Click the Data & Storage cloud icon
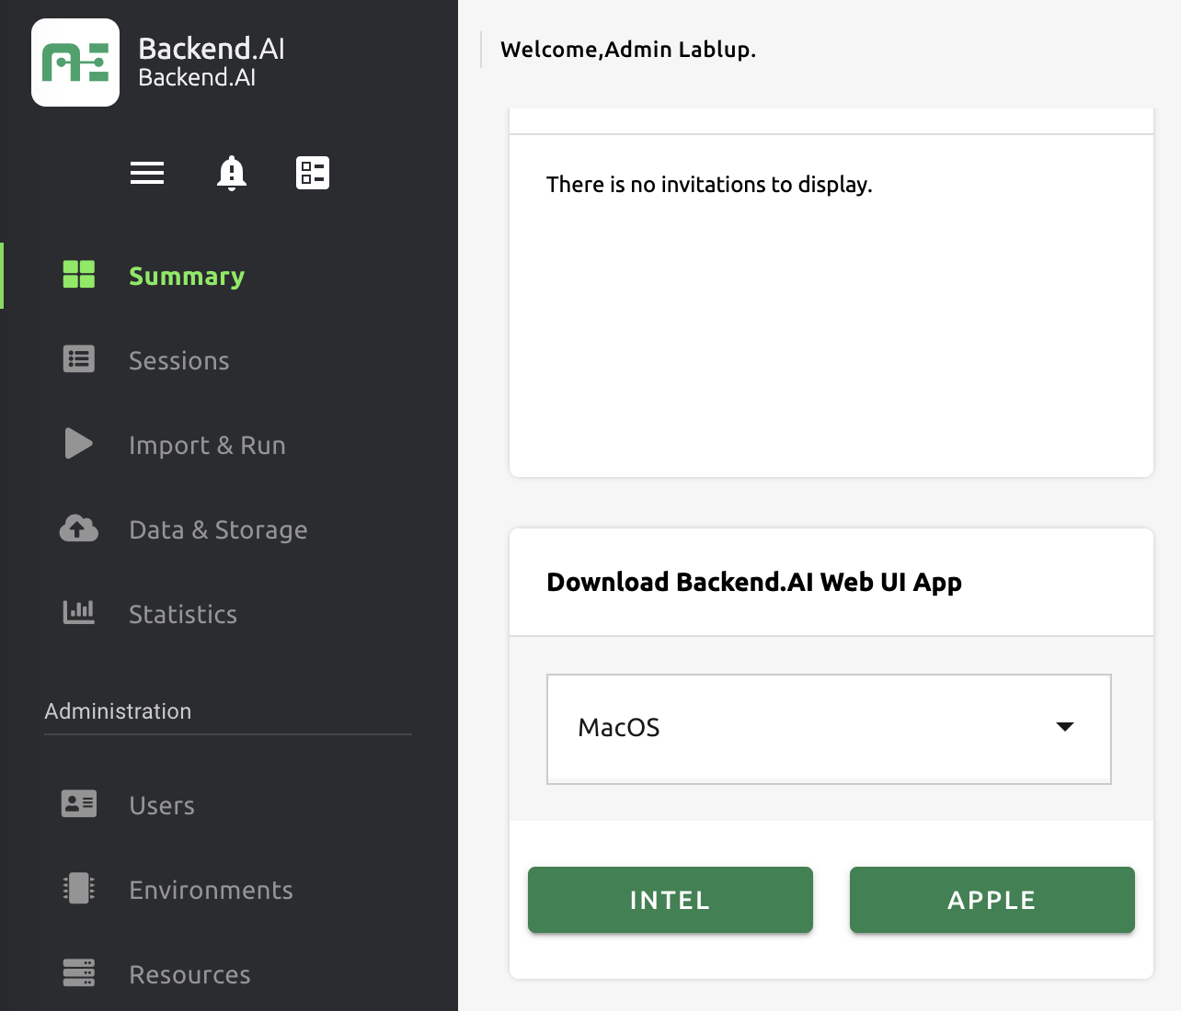 (x=79, y=528)
